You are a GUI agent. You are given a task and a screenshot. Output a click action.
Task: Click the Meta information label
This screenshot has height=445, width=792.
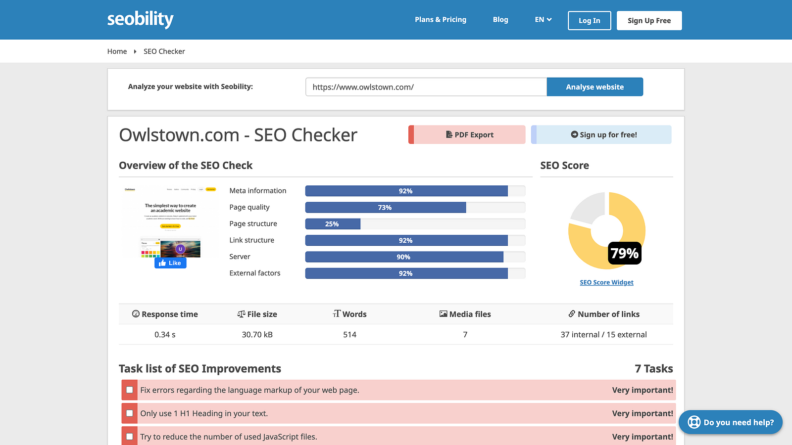(x=258, y=191)
